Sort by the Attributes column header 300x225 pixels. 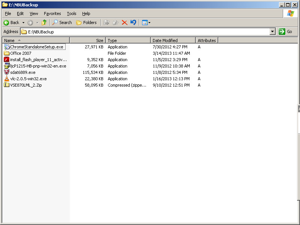click(207, 40)
